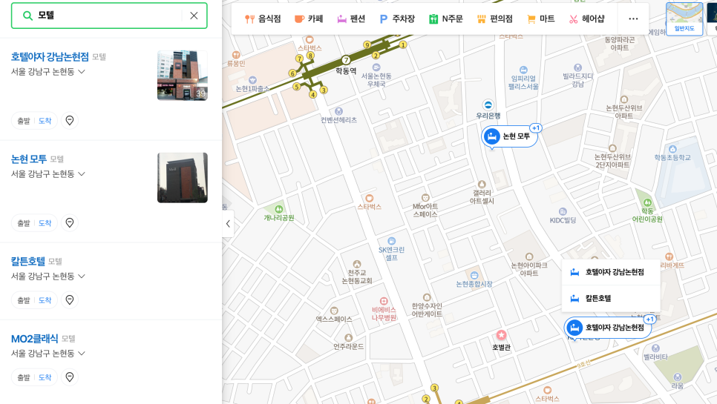The width and height of the screenshot is (717, 404).
Task: Open 호텔야자 강남논현점 photo thumbnail
Action: (x=183, y=76)
